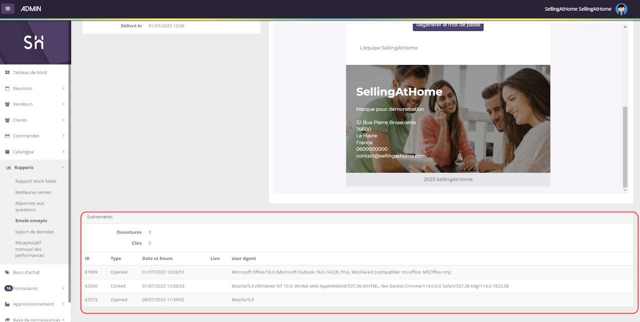Click the Tableau de bord grid icon

click(x=7, y=72)
